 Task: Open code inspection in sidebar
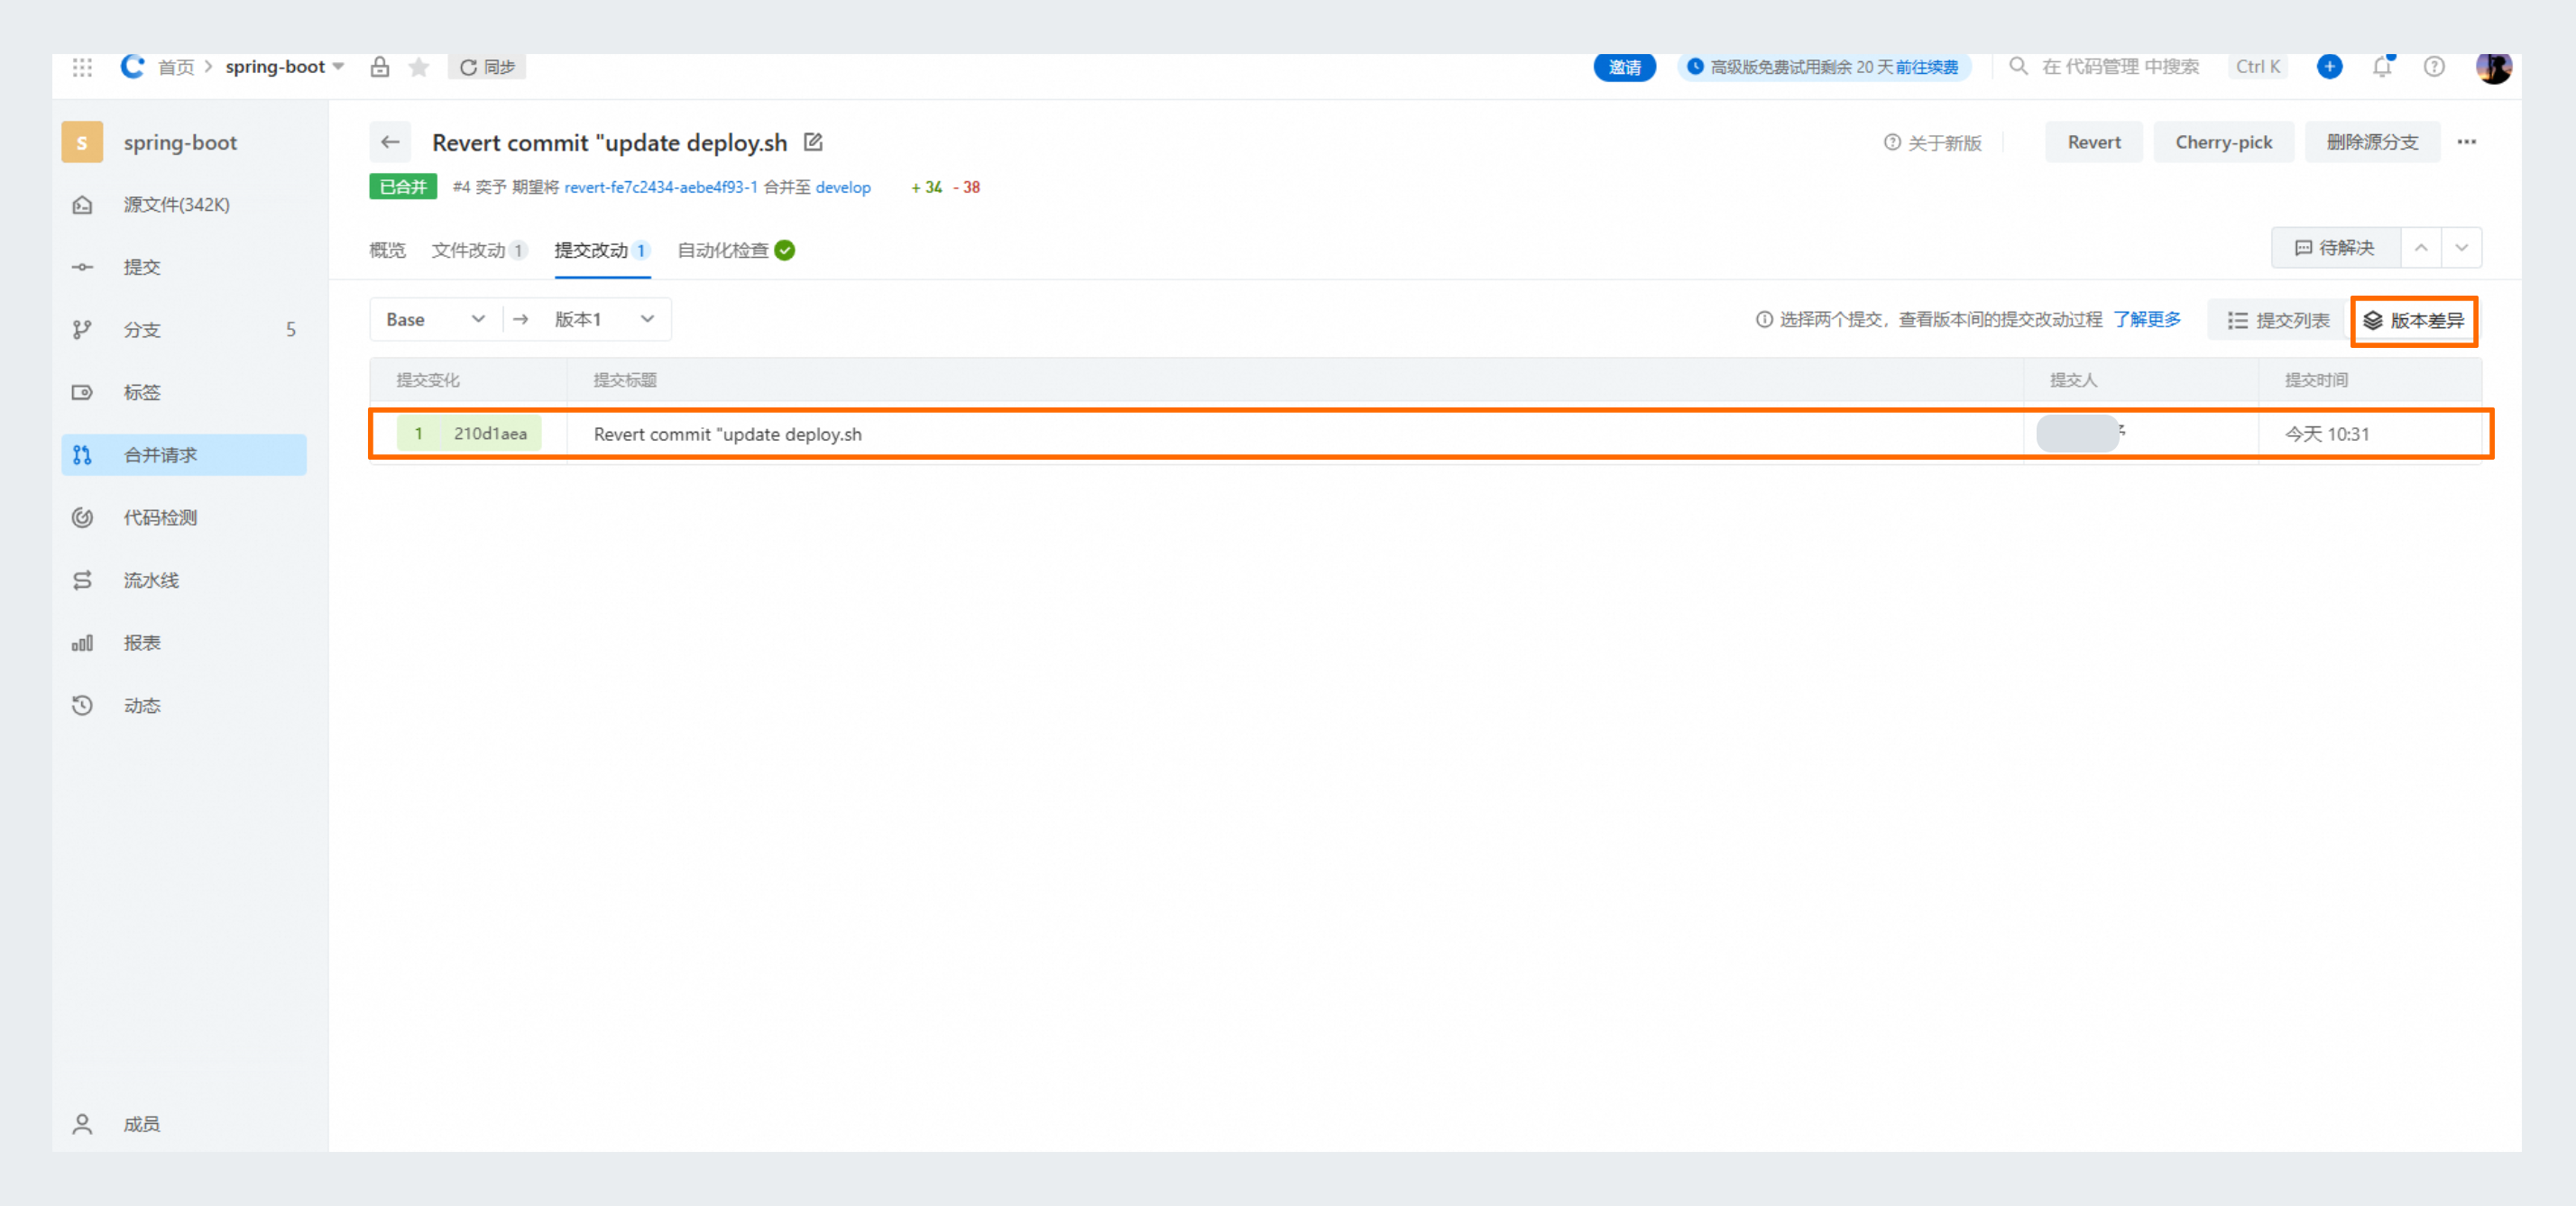184,517
